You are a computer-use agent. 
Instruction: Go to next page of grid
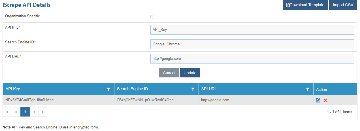point(34,112)
